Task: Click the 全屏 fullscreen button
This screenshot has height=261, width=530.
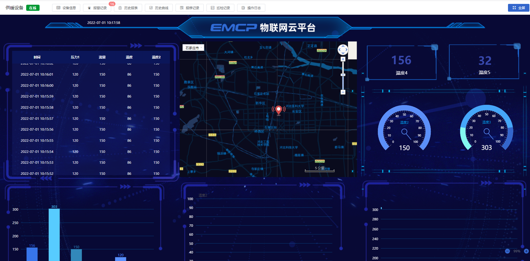Action: click(519, 8)
